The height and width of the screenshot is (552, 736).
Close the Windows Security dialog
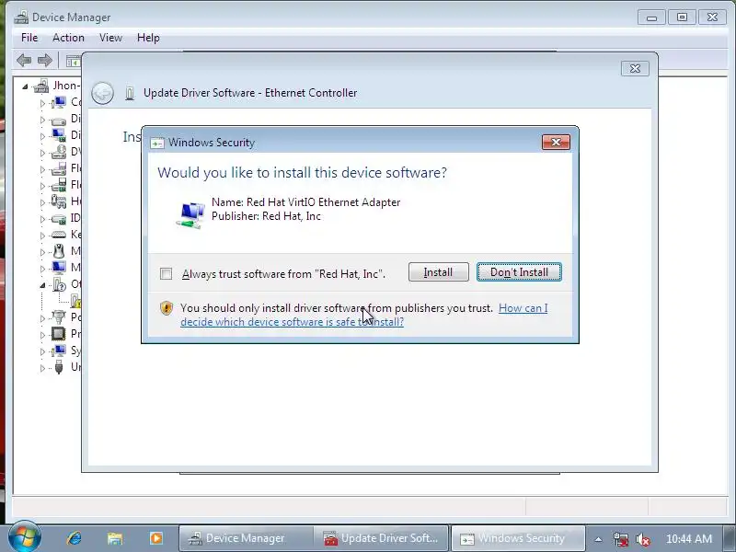pyautogui.click(x=556, y=143)
